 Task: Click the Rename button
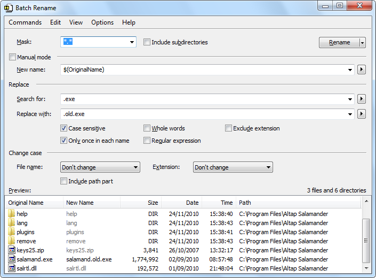339,43
